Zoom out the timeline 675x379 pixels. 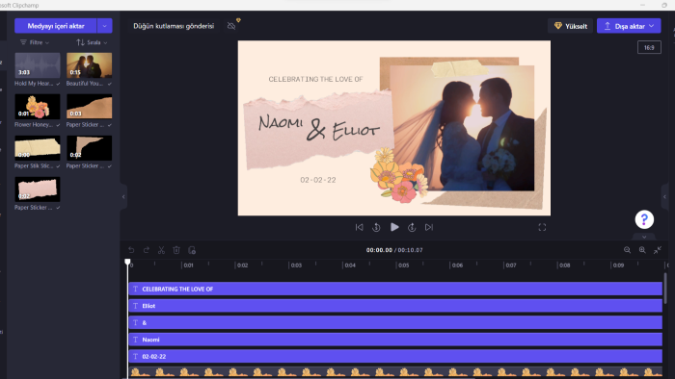(627, 250)
